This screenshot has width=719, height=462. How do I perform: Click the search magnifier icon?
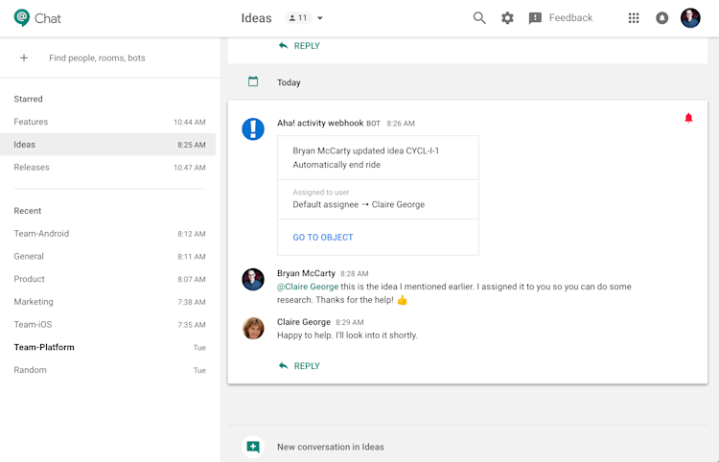pyautogui.click(x=479, y=18)
